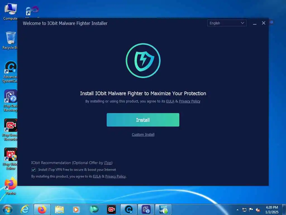Open the network tray icon
Image resolution: width=286 pixels, height=215 pixels.
pos(244,210)
